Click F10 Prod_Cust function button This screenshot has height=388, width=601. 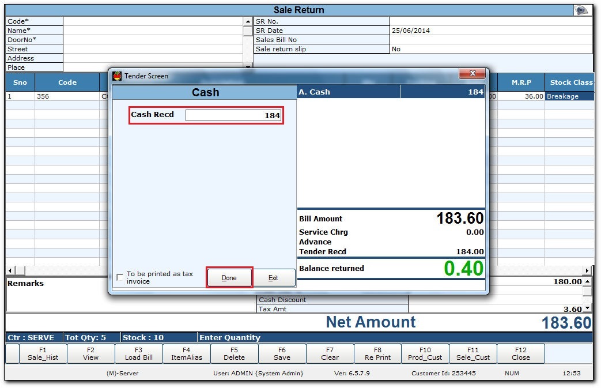coord(425,353)
